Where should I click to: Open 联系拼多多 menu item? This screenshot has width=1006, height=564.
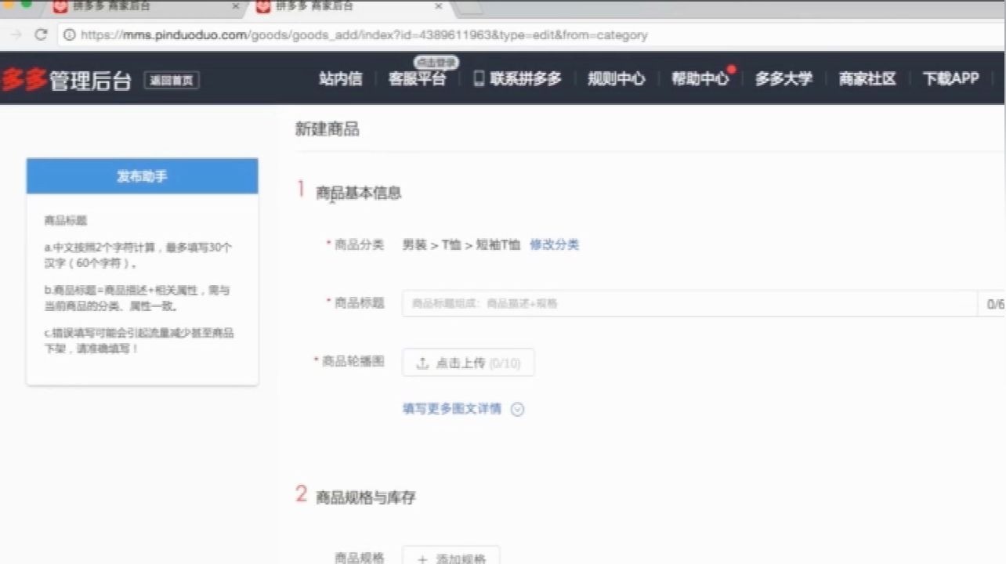[x=526, y=79]
